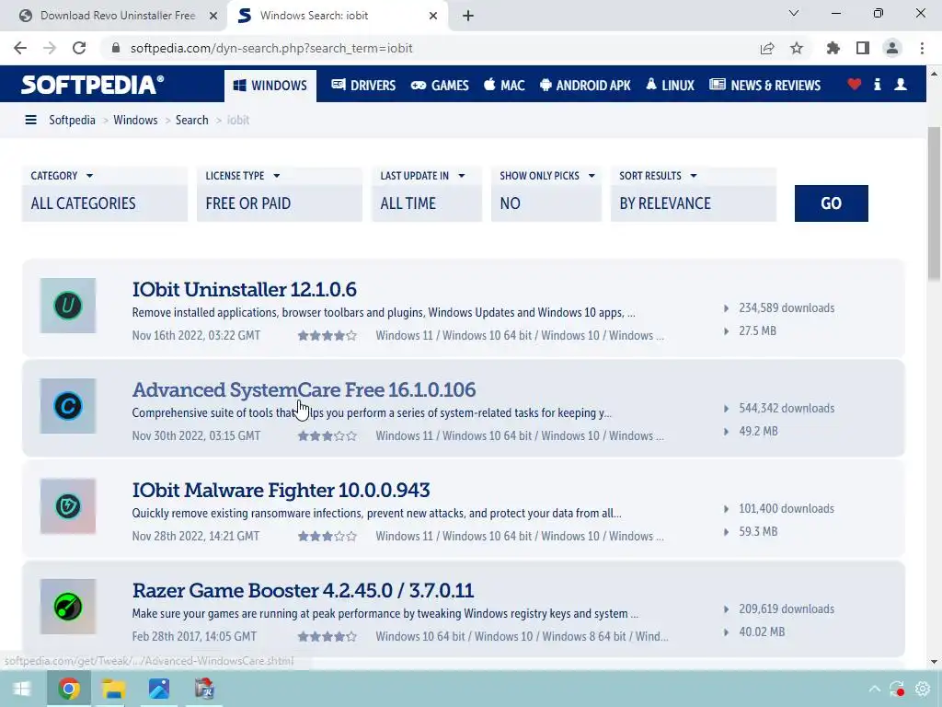Close the Windows Search: iobit tab

pyautogui.click(x=433, y=16)
